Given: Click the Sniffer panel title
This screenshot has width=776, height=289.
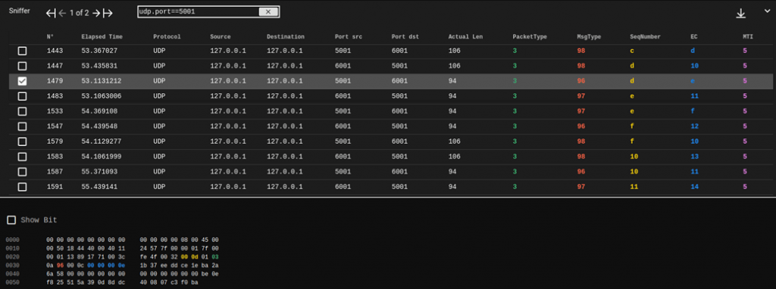Looking at the screenshot, I should click(19, 11).
